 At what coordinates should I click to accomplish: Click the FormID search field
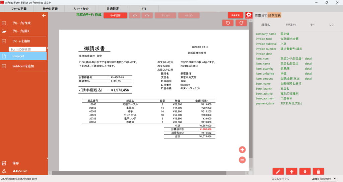[27, 50]
